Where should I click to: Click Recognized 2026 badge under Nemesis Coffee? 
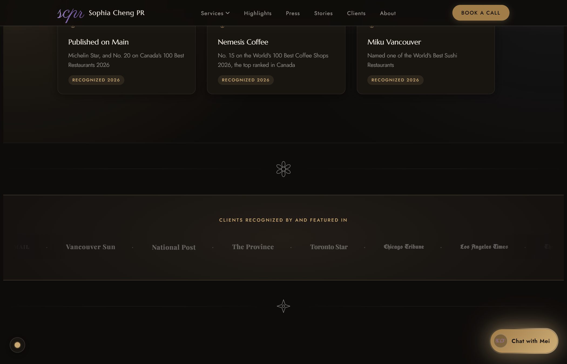[246, 80]
